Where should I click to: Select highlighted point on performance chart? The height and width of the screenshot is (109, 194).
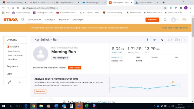tap(173, 82)
